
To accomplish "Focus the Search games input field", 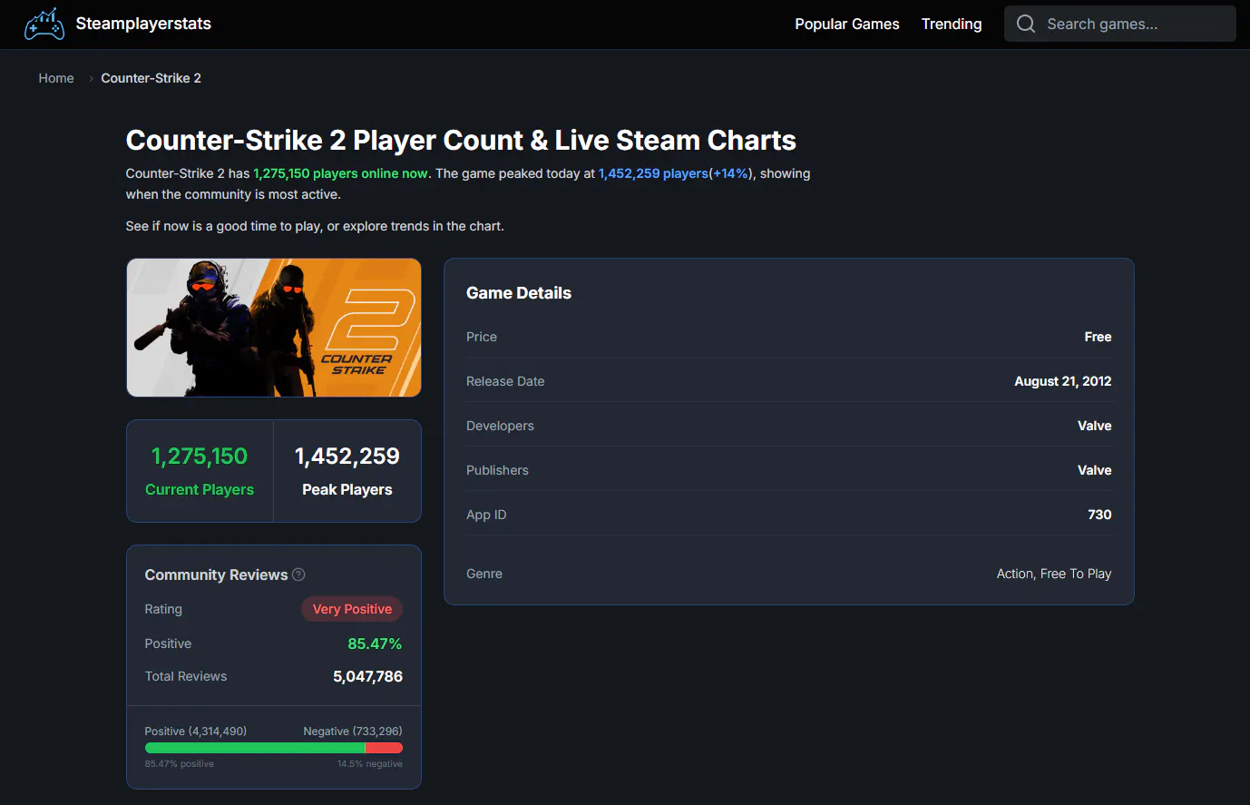I will 1120,24.
